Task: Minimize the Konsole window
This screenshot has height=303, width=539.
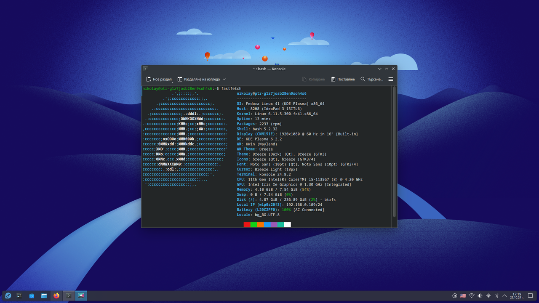Action: [380, 69]
